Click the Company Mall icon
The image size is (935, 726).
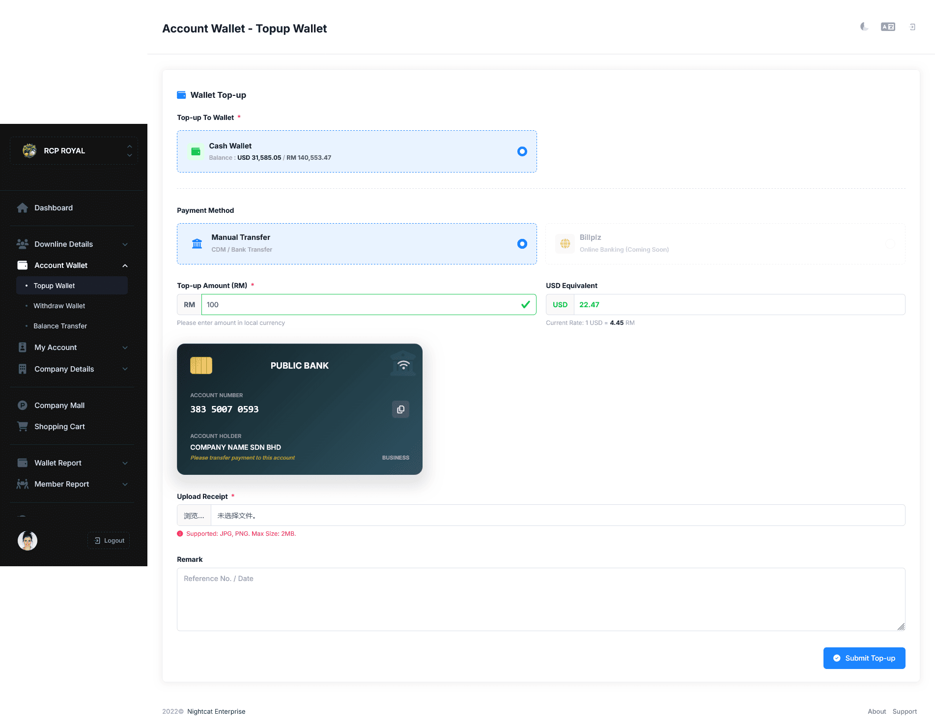pos(23,405)
